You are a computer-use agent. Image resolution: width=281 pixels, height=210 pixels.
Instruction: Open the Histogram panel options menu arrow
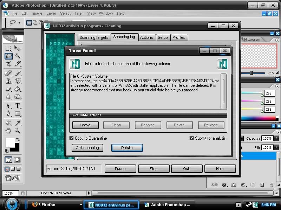(x=277, y=40)
